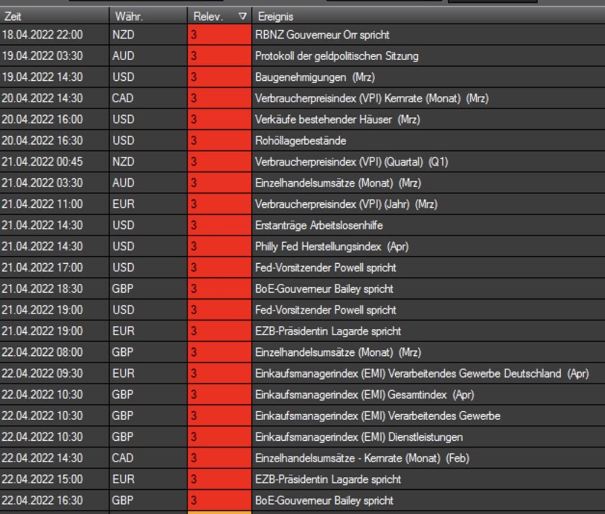Sort the table by the Zeit column header

click(53, 17)
